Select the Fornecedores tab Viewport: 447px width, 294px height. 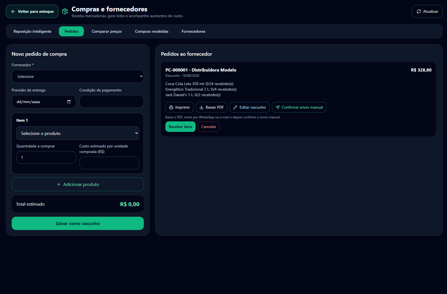click(193, 31)
